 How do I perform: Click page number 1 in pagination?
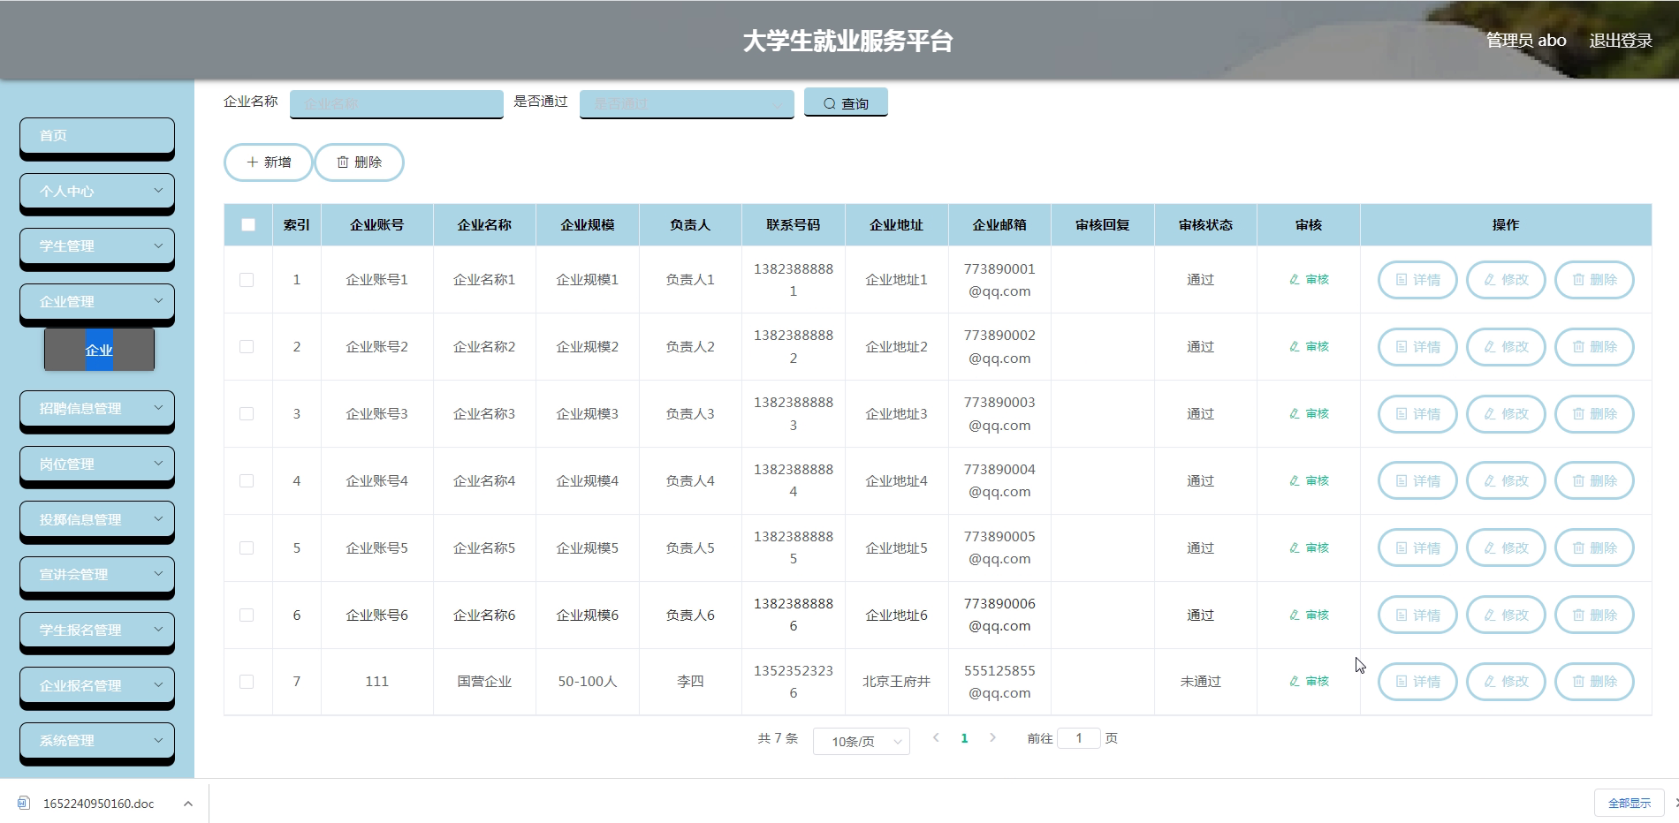964,738
